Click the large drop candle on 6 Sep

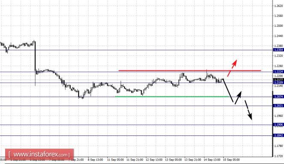point(35,63)
